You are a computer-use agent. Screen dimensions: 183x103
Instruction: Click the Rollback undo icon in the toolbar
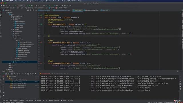59,5
